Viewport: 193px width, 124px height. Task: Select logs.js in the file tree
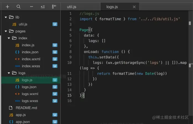(31, 80)
